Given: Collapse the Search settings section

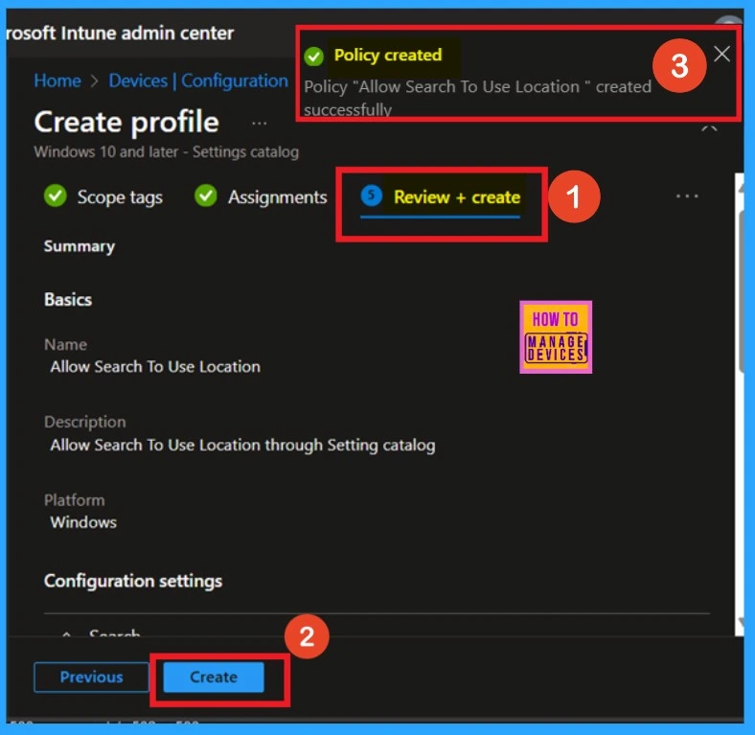Looking at the screenshot, I should pos(66,633).
